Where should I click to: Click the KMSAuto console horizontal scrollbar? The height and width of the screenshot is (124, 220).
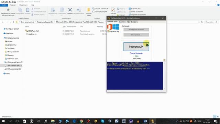click(x=135, y=91)
